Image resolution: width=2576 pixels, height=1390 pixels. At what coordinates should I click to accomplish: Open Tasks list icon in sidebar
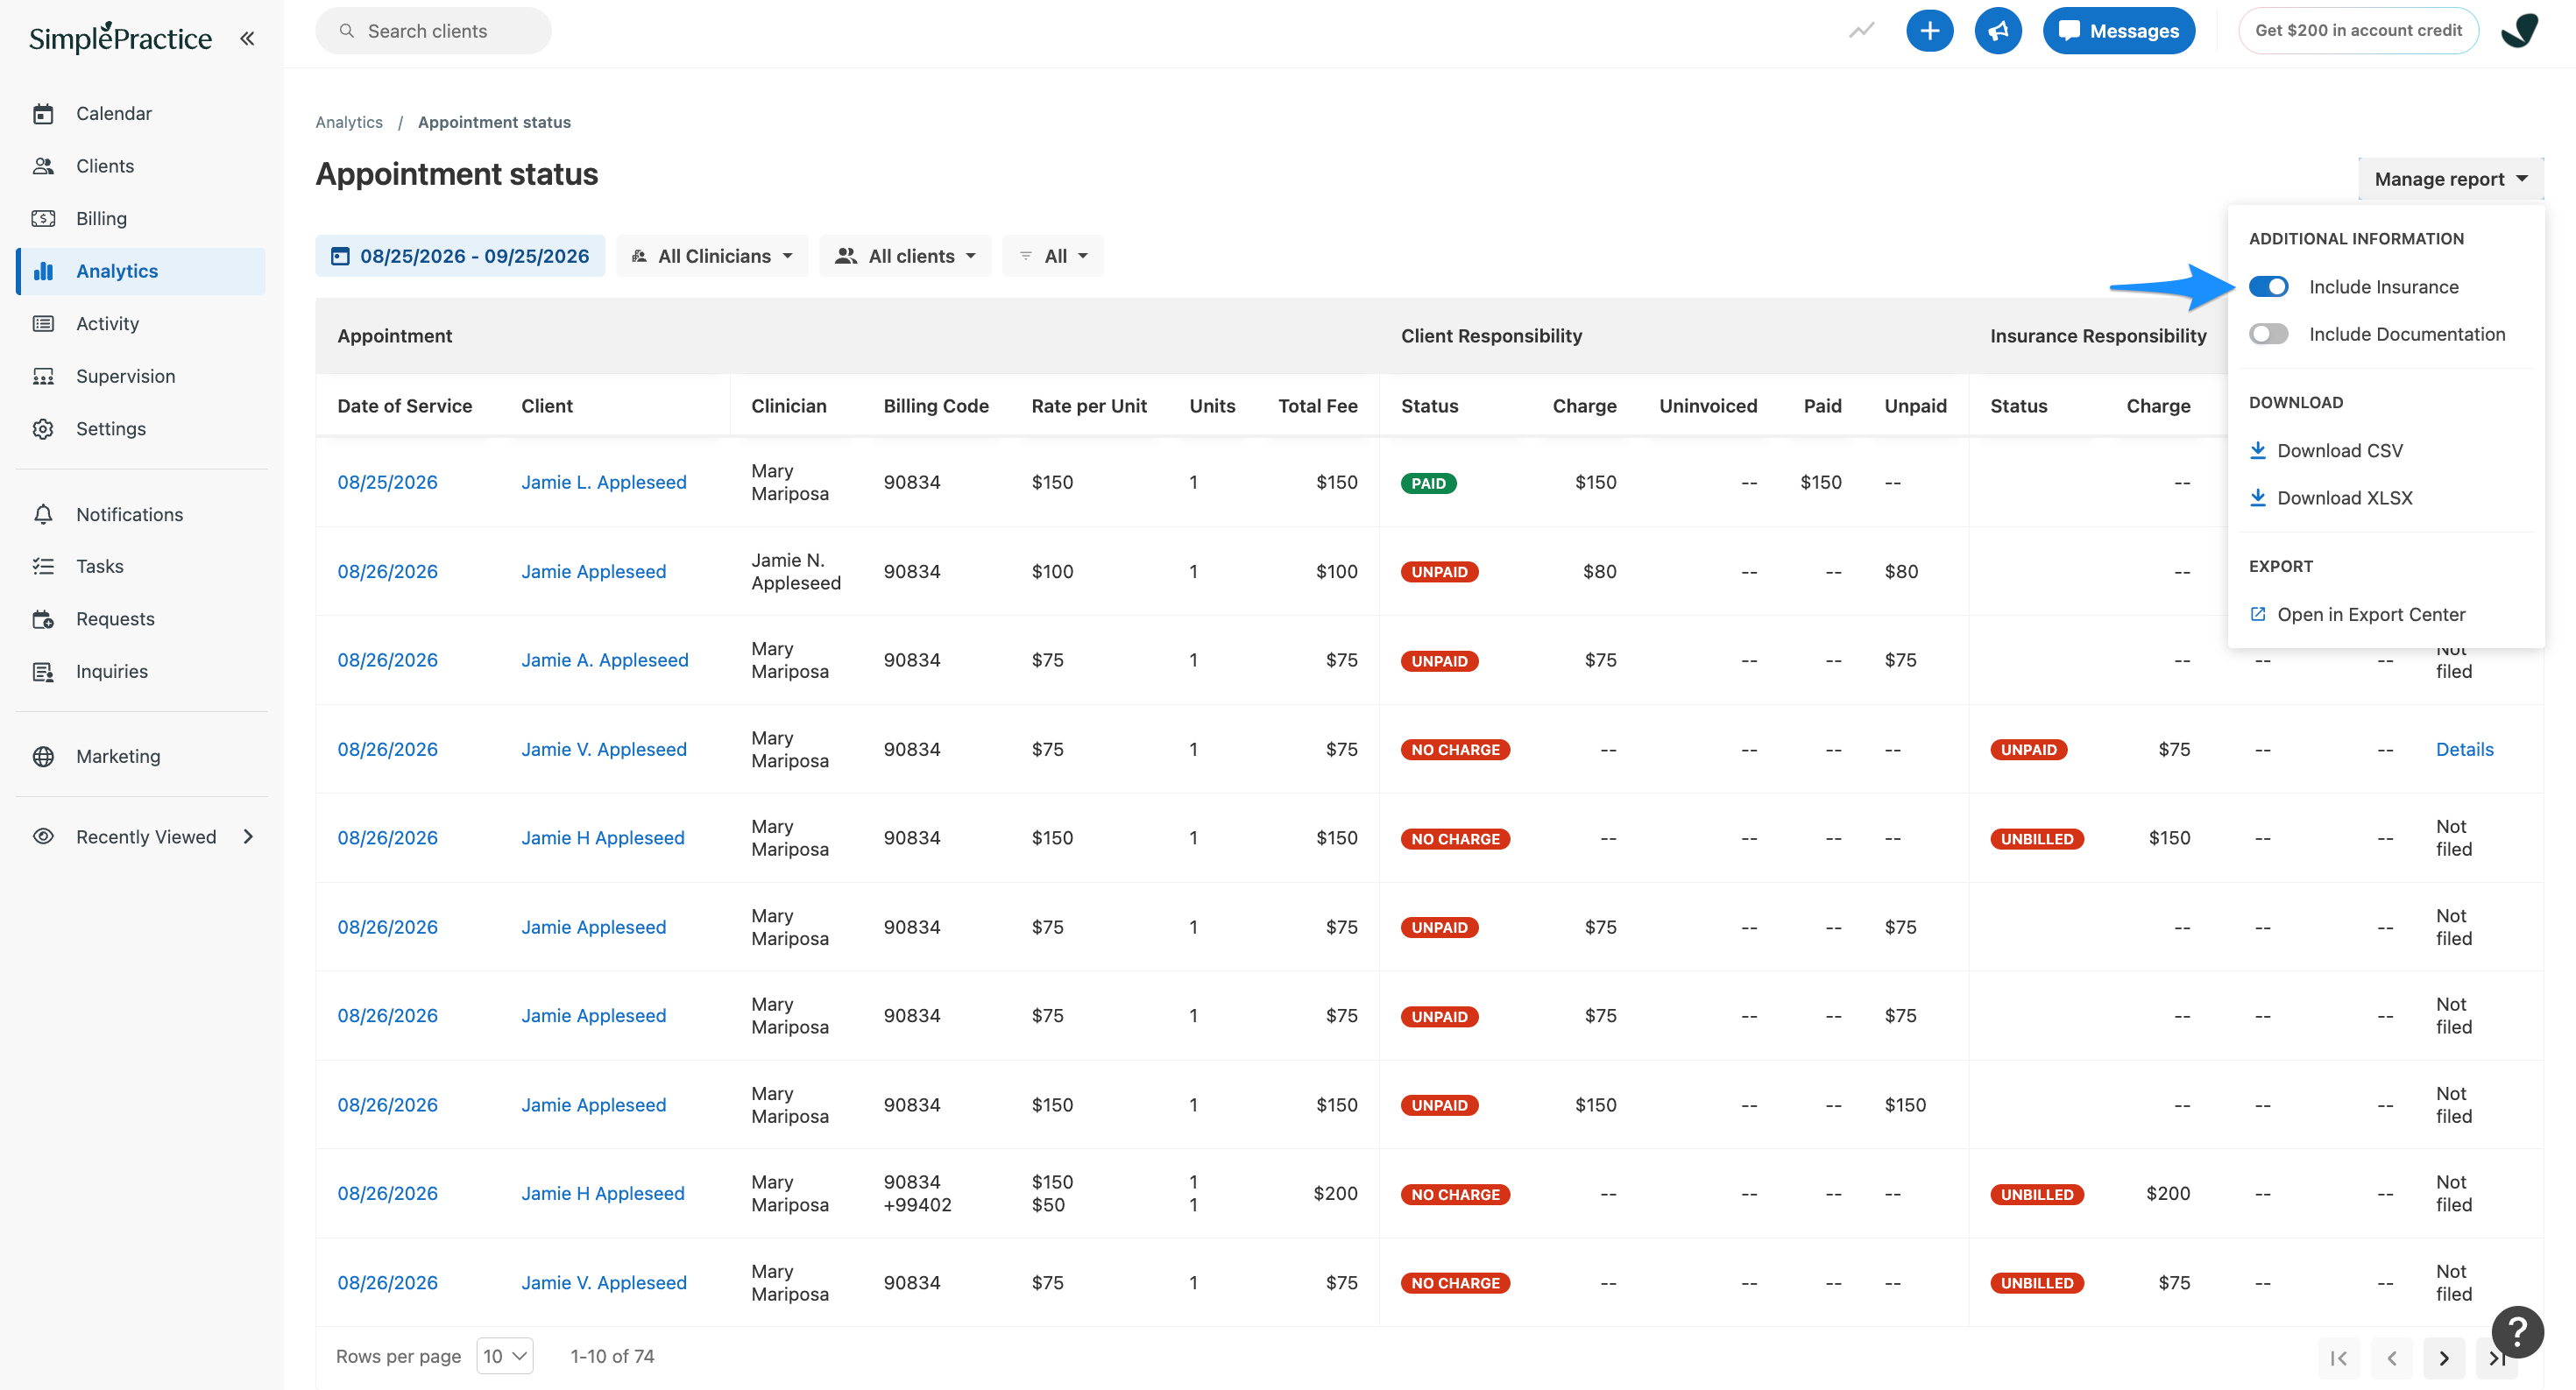pyautogui.click(x=43, y=566)
